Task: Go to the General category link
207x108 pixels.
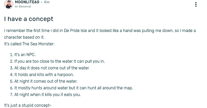Action: coord(25,7)
